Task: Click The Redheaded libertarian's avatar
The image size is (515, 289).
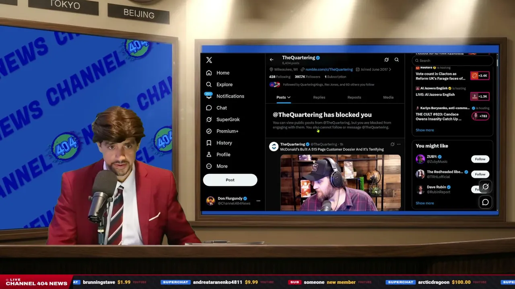Action: pos(420,174)
